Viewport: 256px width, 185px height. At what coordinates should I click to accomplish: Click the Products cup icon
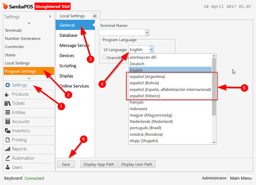tap(7, 94)
